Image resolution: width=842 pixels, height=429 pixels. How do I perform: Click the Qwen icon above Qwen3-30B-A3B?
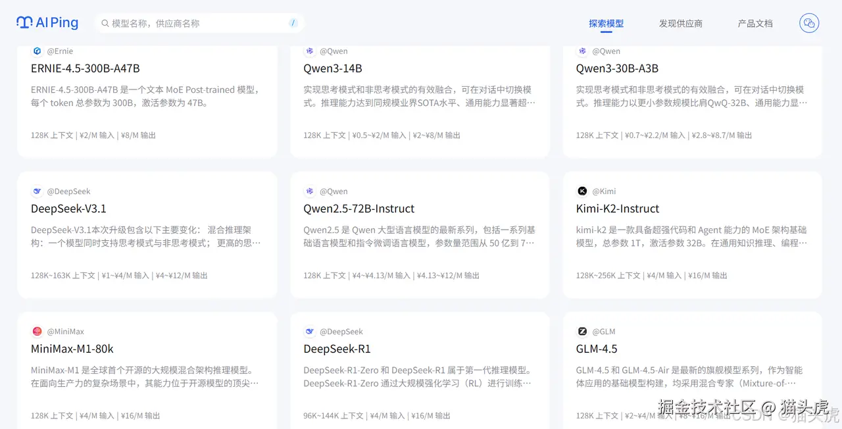tap(582, 51)
